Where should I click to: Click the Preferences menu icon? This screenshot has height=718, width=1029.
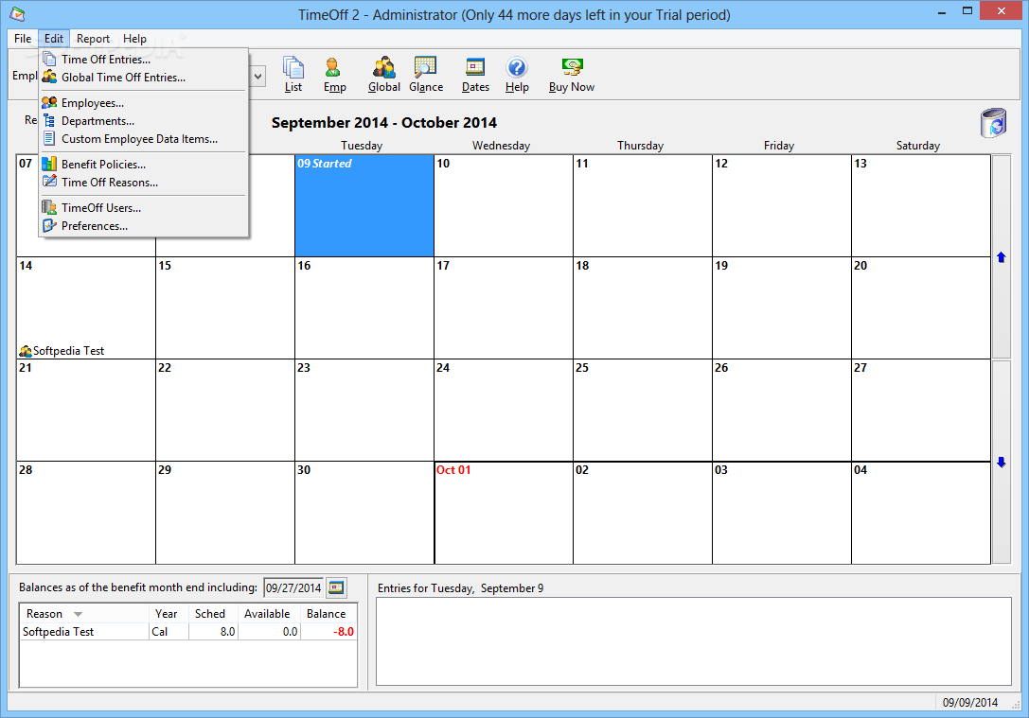click(49, 225)
